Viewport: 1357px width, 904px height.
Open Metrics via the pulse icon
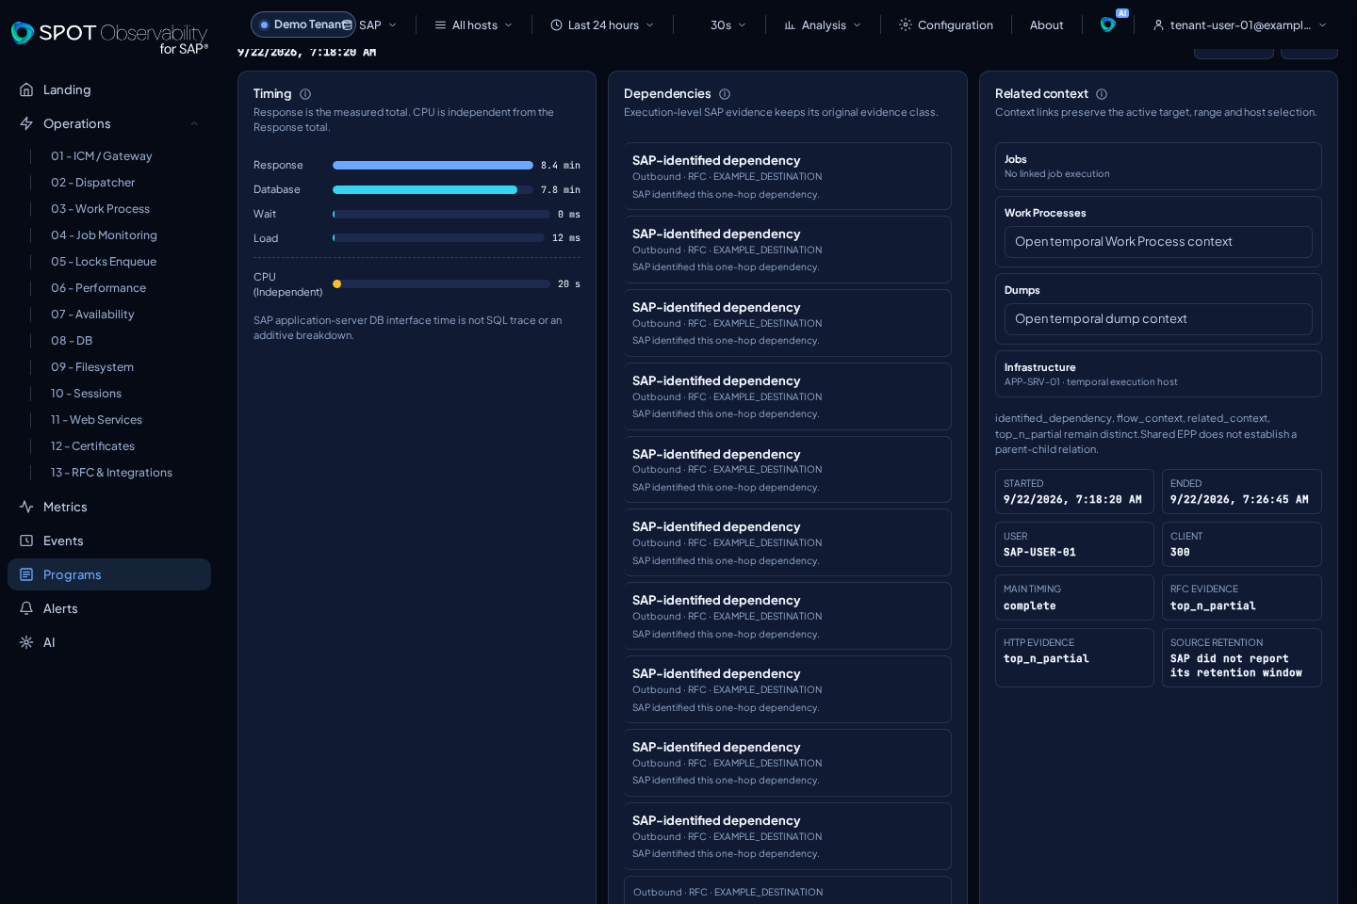26,507
